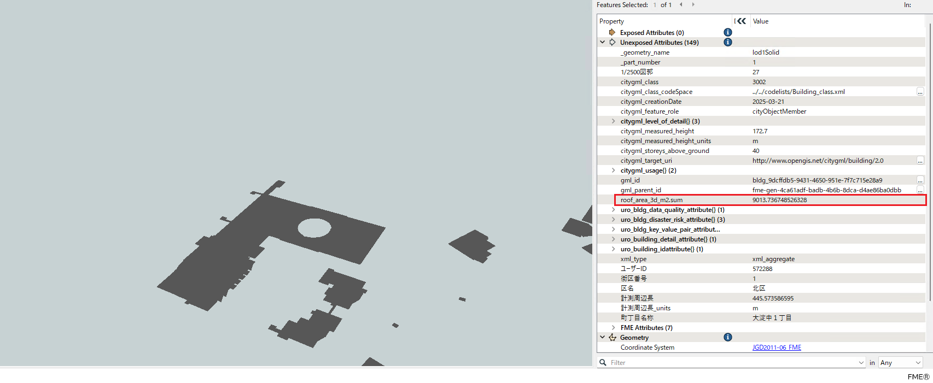Open the 'in Any' column dropdown

[900, 363]
